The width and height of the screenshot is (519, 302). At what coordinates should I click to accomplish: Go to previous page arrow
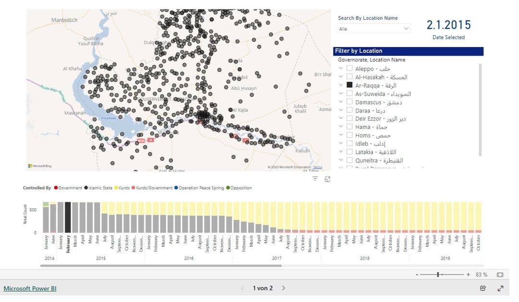tap(243, 288)
